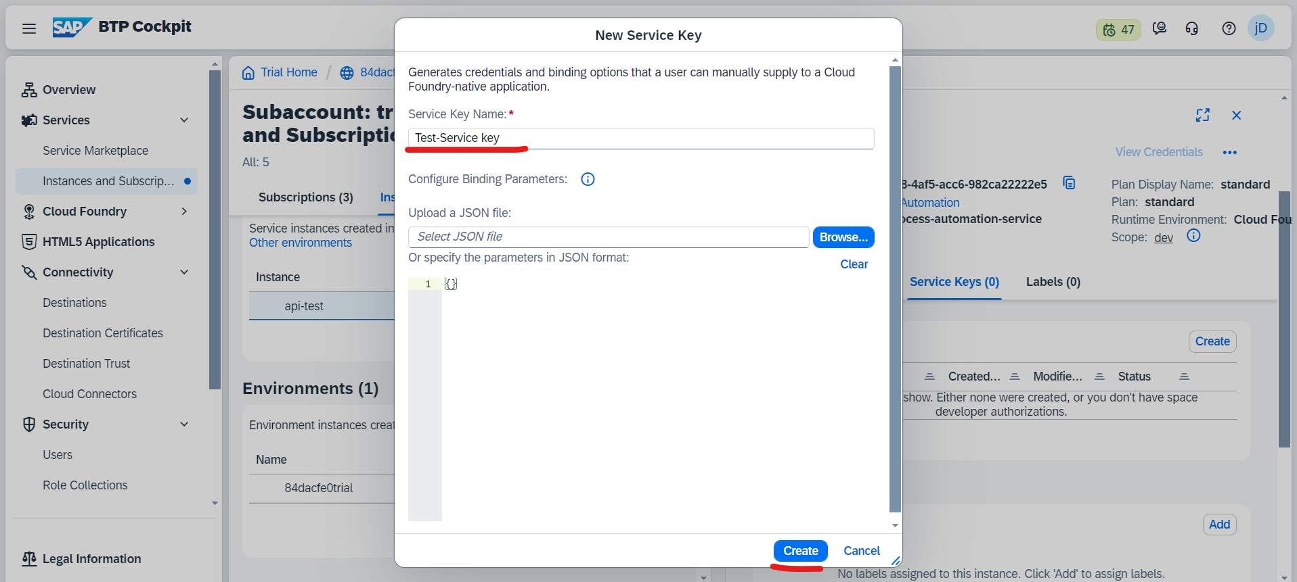Click the Trial Home house icon
The image size is (1297, 582).
pos(248,73)
